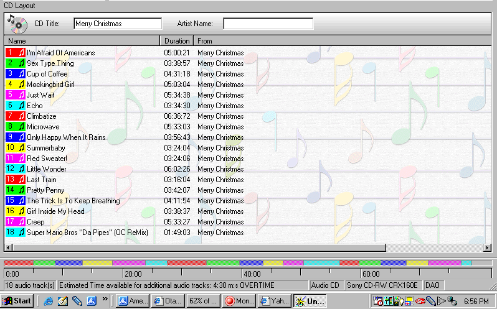Select track 18 icon for Super Mario Bros
The height and width of the screenshot is (309, 497).
[x=16, y=232]
